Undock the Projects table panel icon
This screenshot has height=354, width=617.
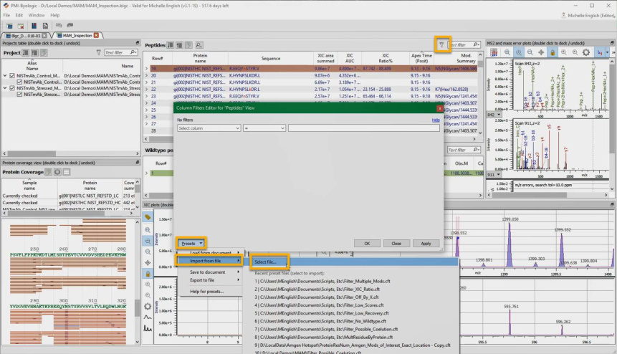coord(138,43)
